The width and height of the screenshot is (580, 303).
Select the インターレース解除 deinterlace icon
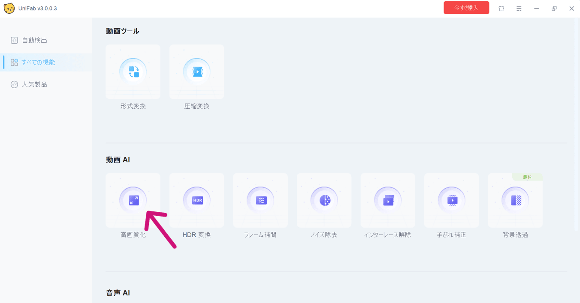pyautogui.click(x=388, y=200)
